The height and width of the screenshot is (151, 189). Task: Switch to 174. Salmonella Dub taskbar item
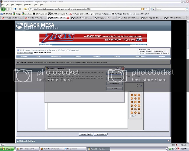pyautogui.click(x=28, y=149)
